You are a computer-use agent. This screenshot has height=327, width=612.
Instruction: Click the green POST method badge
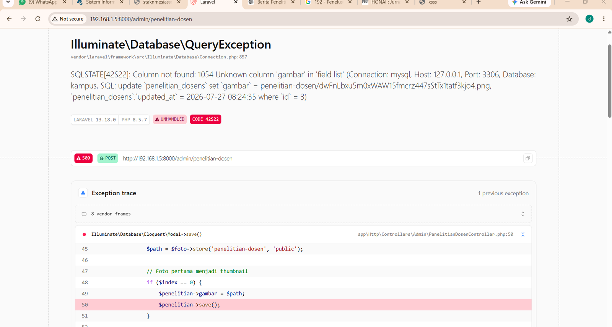pyautogui.click(x=108, y=158)
